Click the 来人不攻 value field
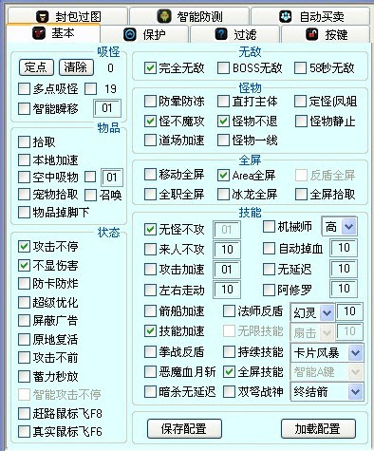This screenshot has height=451, width=374. tap(227, 250)
